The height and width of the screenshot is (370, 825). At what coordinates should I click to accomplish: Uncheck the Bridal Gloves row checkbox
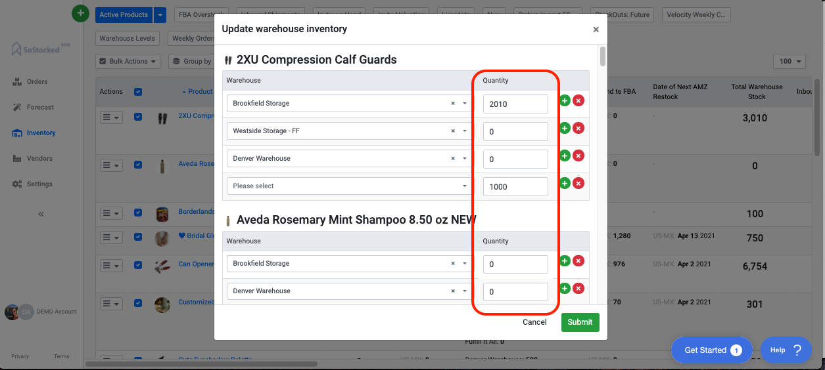pos(138,237)
